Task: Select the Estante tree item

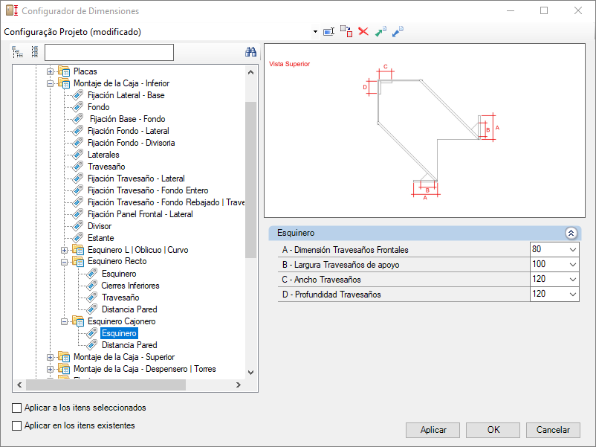Action: point(101,238)
